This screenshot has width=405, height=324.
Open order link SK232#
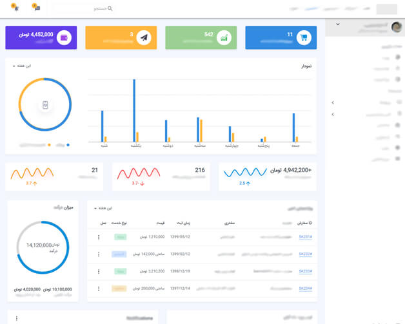(x=306, y=254)
